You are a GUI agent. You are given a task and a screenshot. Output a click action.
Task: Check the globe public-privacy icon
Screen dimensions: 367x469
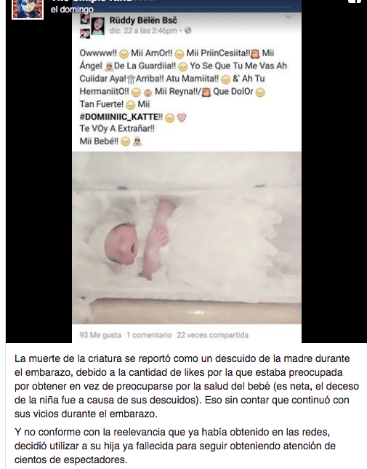coord(187,31)
